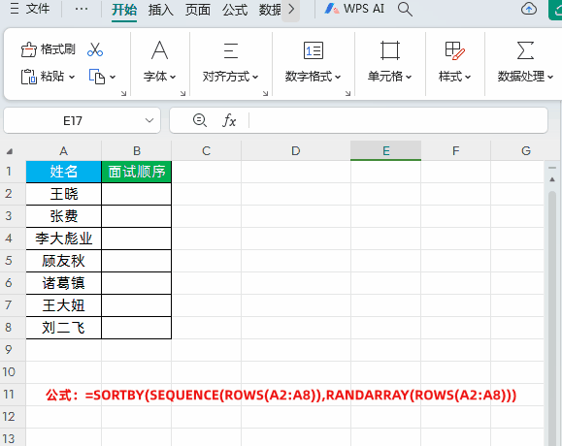
Task: Click the 数据处理 sigma icon
Action: tap(525, 50)
